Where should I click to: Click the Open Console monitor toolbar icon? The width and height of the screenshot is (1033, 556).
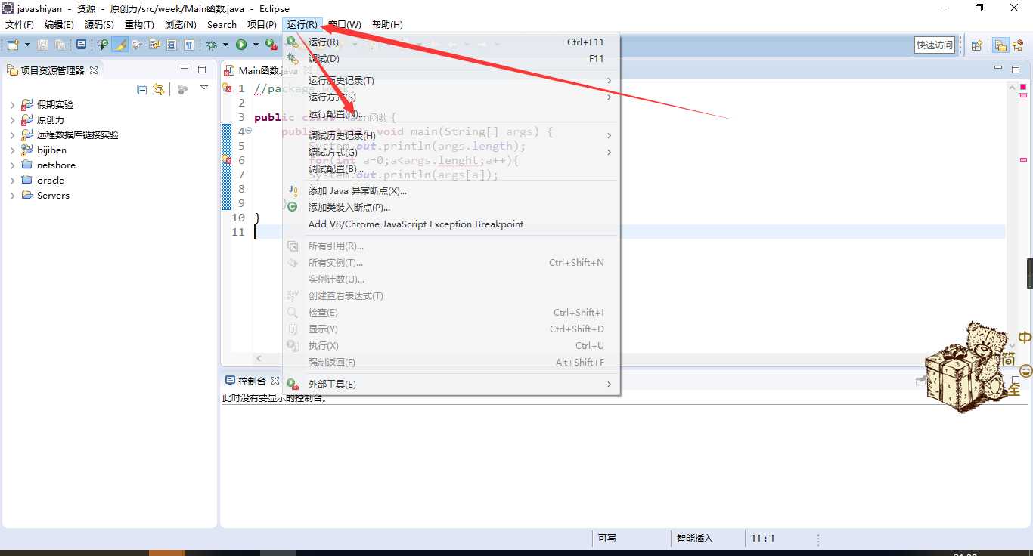coord(81,45)
